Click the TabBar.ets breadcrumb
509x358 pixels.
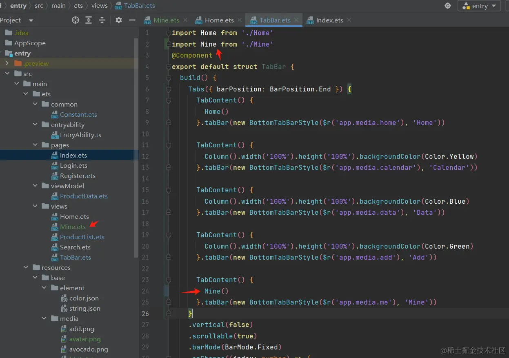(135, 6)
